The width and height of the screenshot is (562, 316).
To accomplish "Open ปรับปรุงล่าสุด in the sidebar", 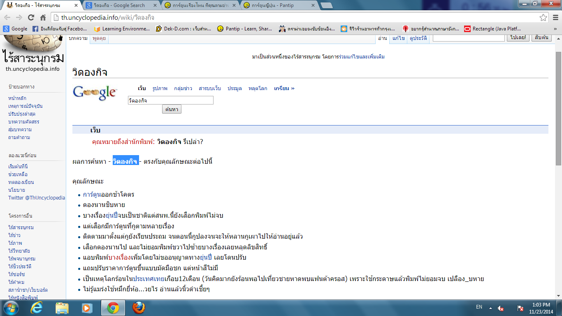I will [22, 114].
